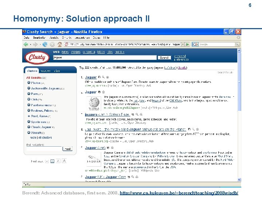Image resolution: width=262 pixels, height=197 pixels.
Task: Click the green Go arrow beside the address bar
Action: [x=187, y=45]
